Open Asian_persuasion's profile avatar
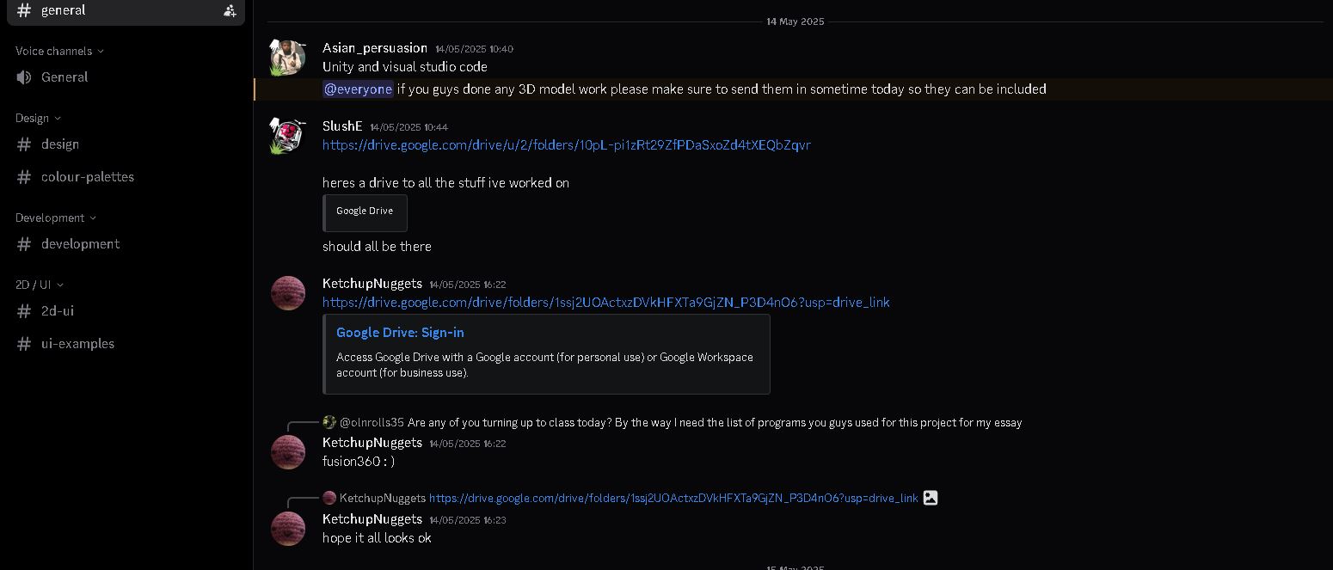The height and width of the screenshot is (570, 1333). click(288, 58)
